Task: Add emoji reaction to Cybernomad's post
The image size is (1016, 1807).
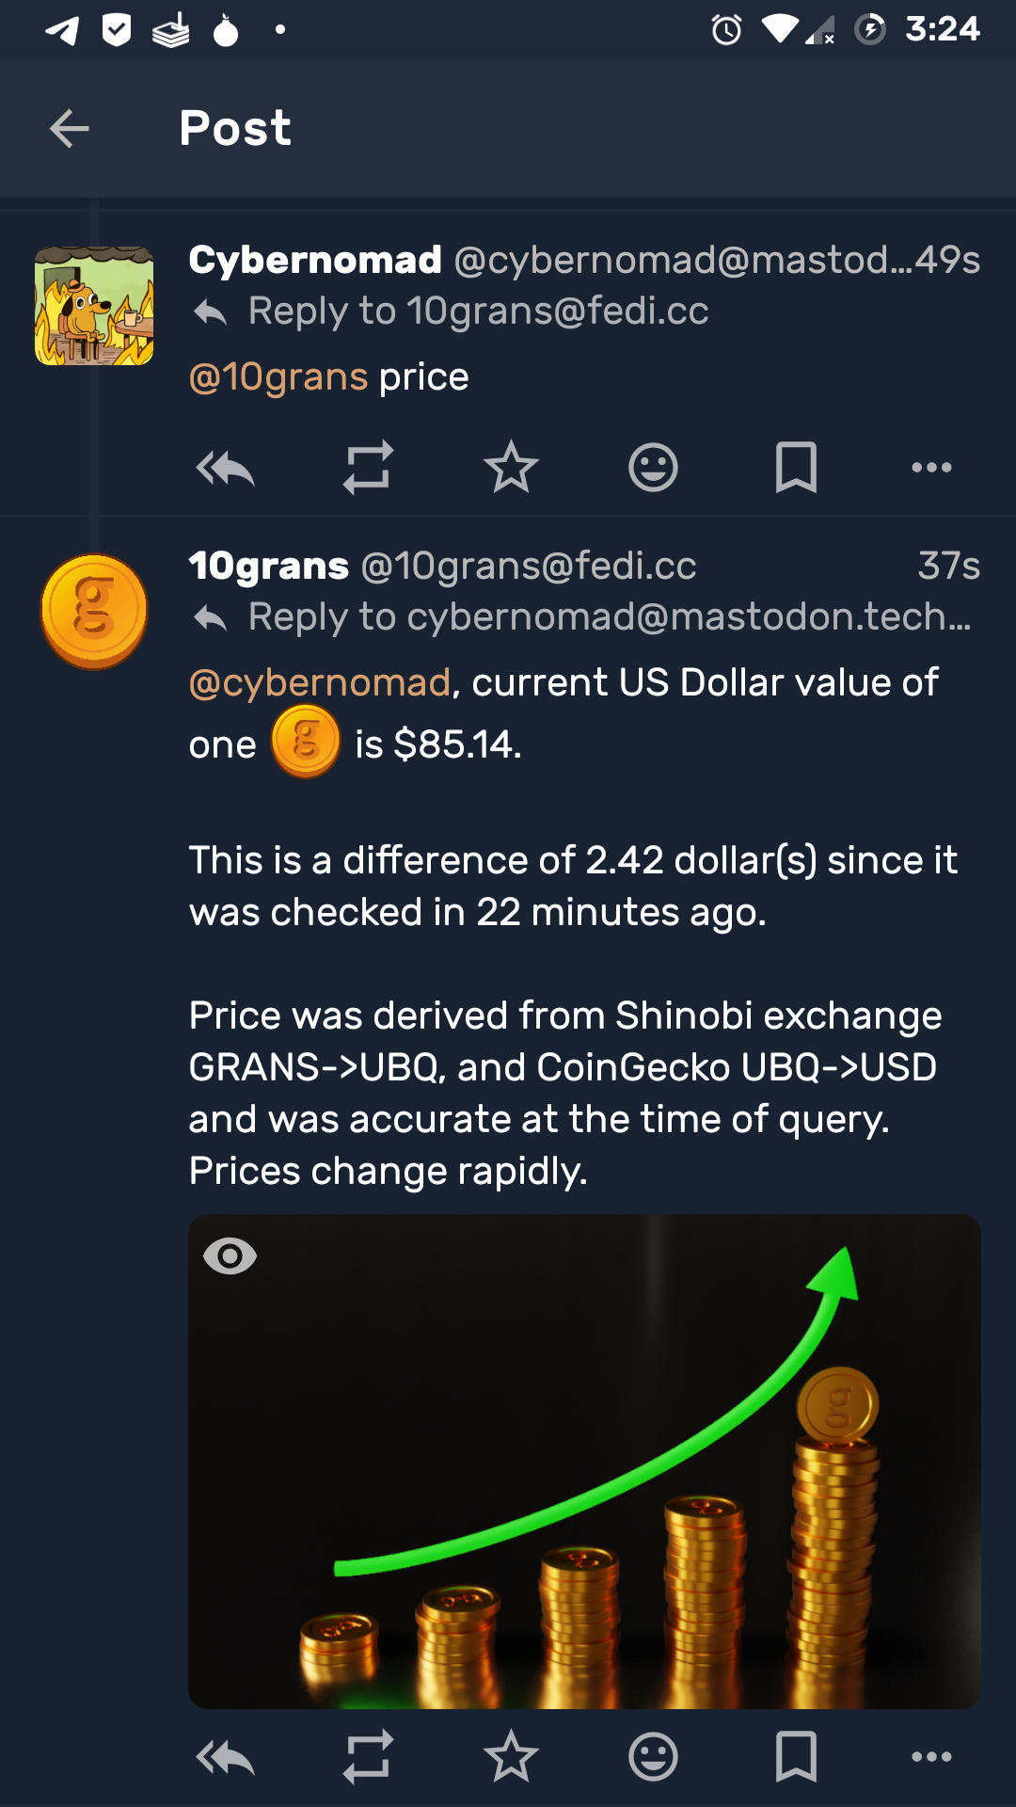Action: click(x=653, y=467)
